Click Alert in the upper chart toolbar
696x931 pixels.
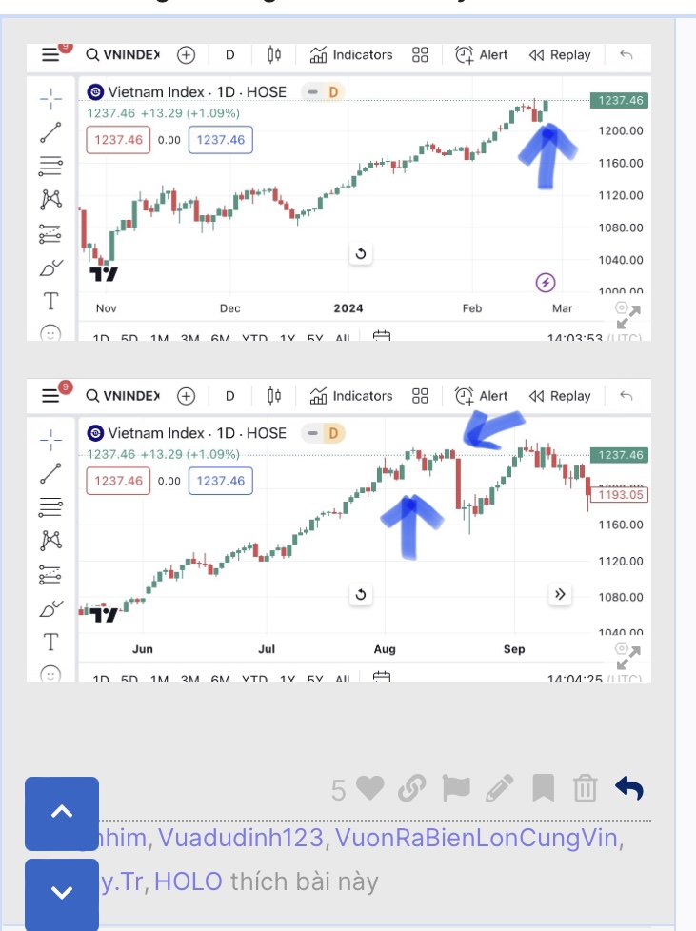(482, 55)
